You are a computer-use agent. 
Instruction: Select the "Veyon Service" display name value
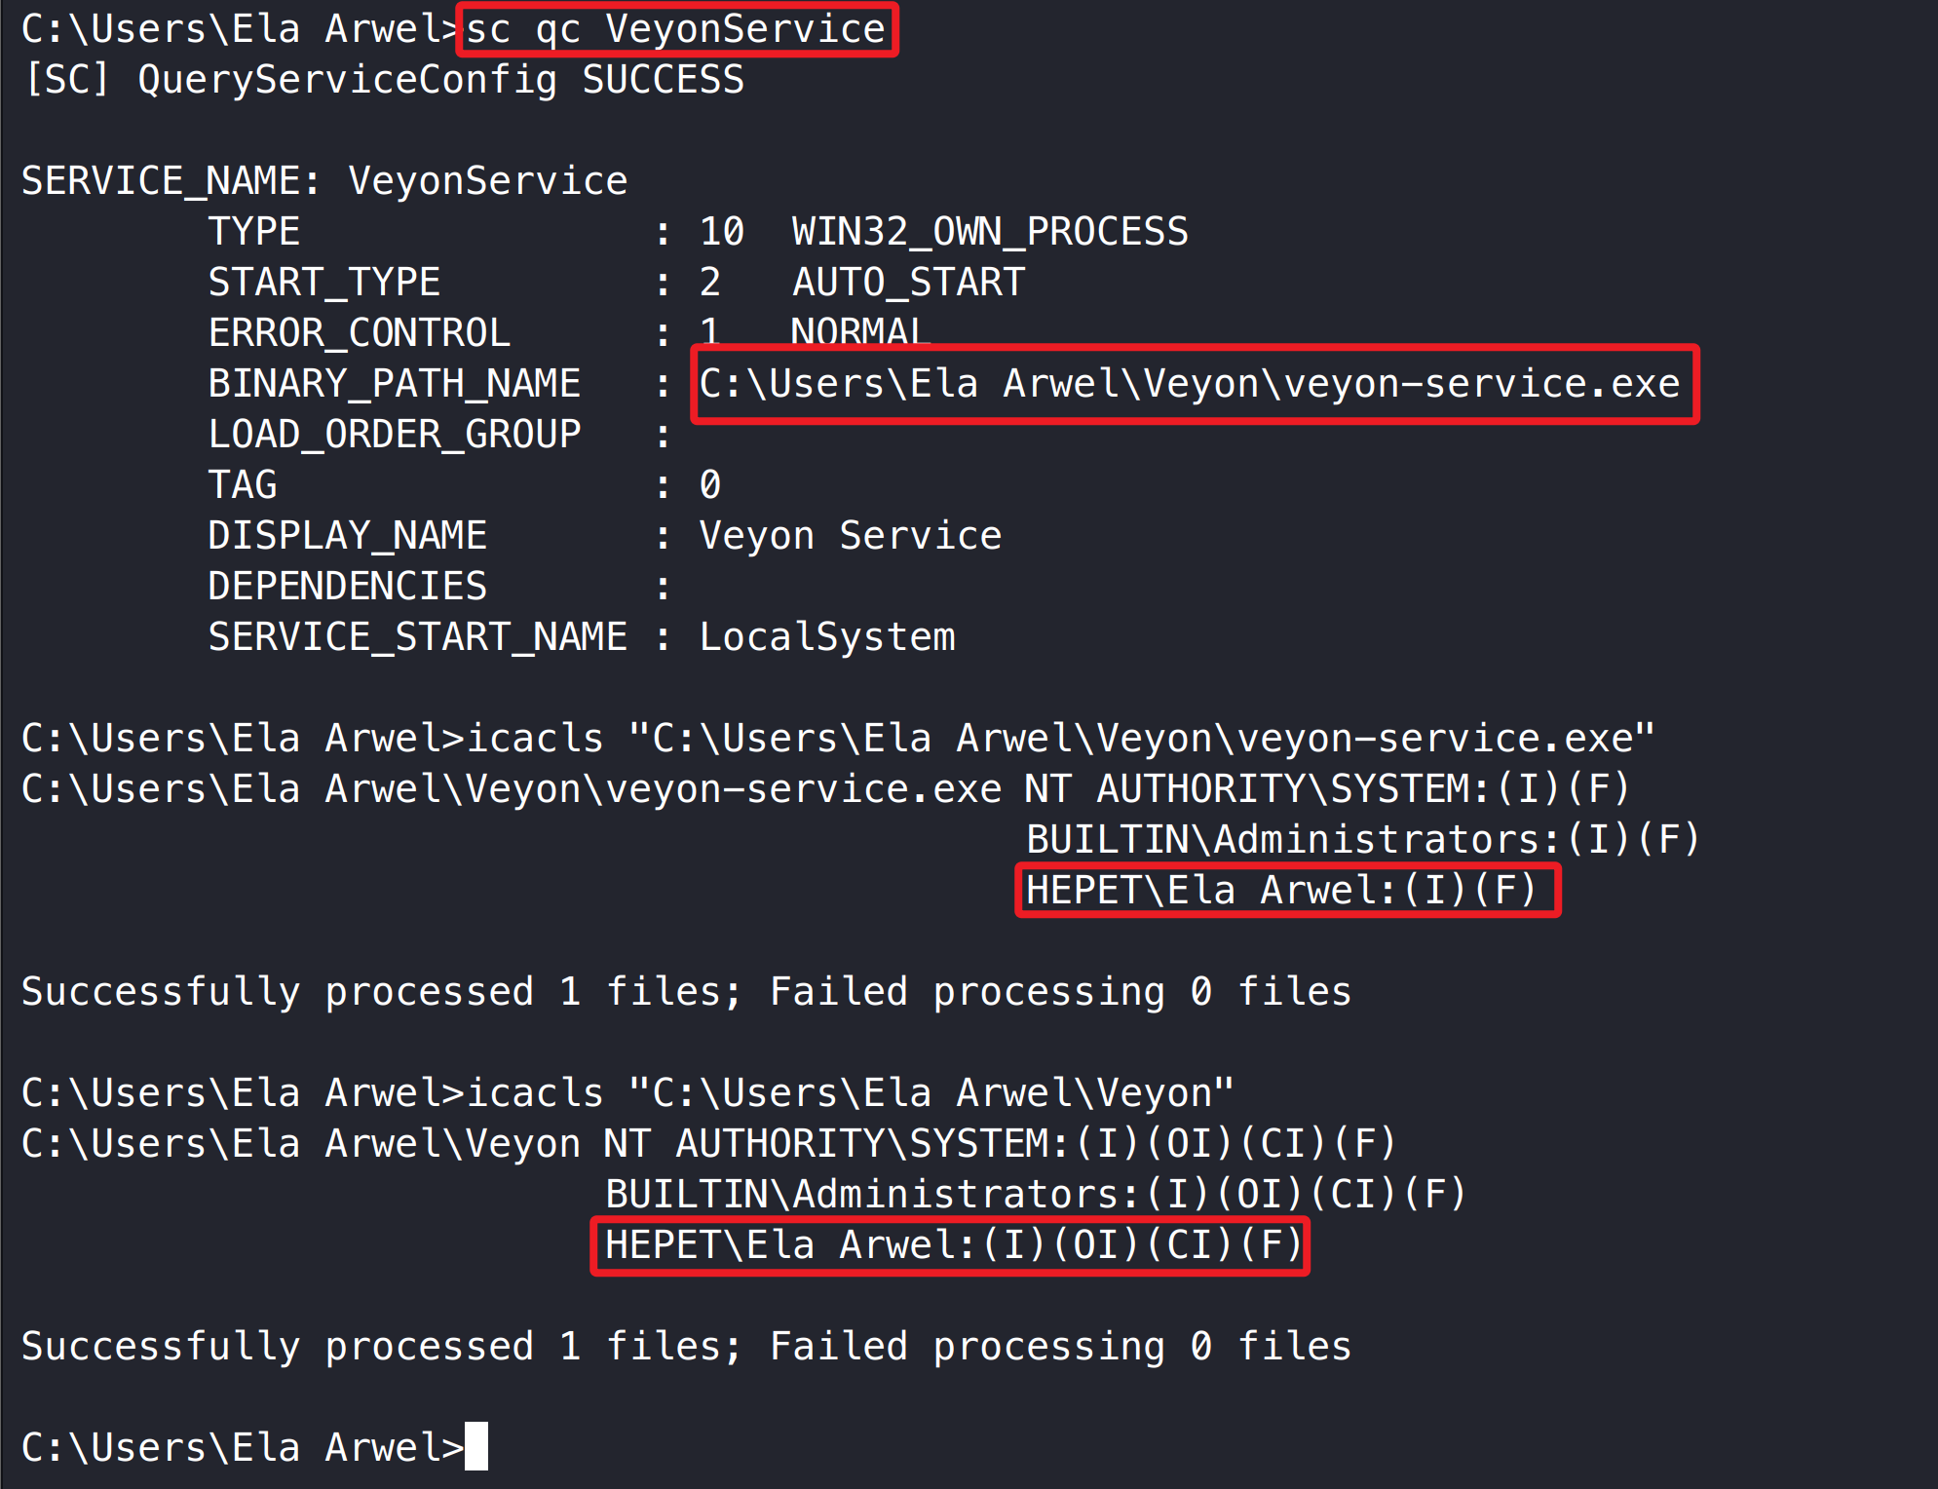coord(850,536)
